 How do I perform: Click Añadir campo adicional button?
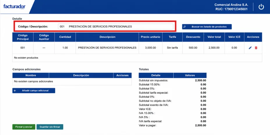click(34, 91)
